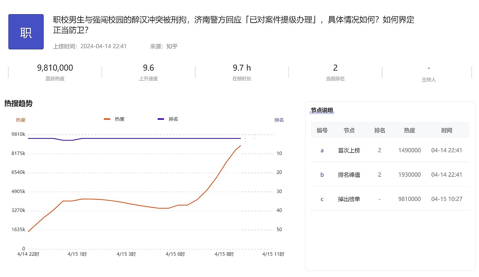479x277 pixels.
Task: Click the 编号 column header
Action: [x=322, y=130]
